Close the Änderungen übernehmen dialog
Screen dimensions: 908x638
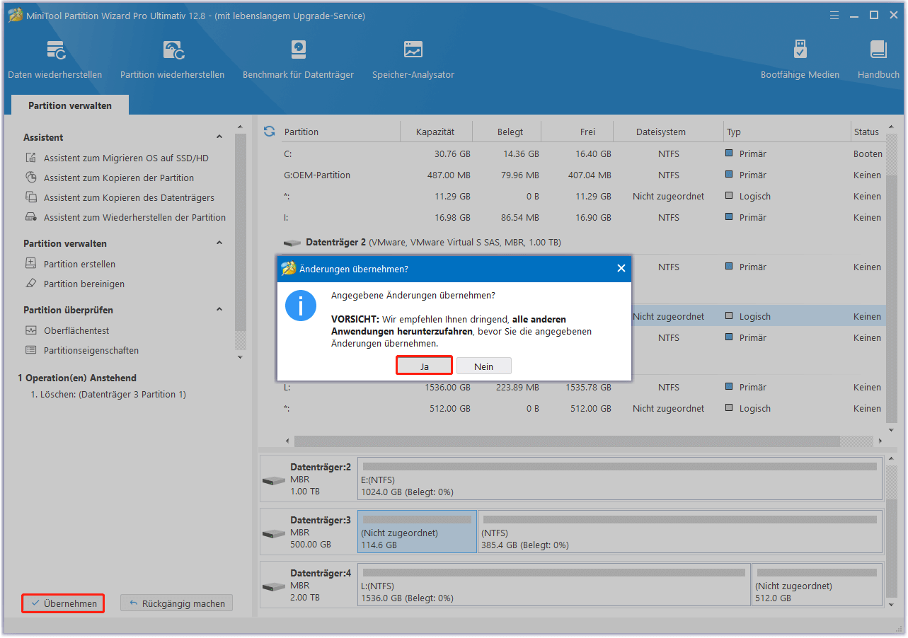pos(621,269)
